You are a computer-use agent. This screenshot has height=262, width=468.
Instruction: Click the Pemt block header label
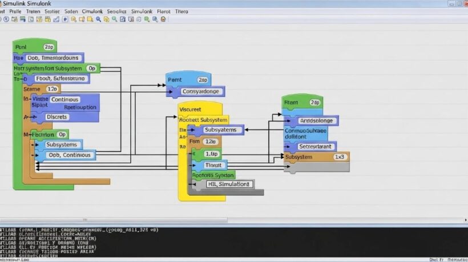point(175,80)
